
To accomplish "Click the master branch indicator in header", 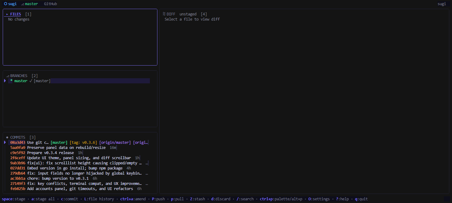I will coord(29,4).
